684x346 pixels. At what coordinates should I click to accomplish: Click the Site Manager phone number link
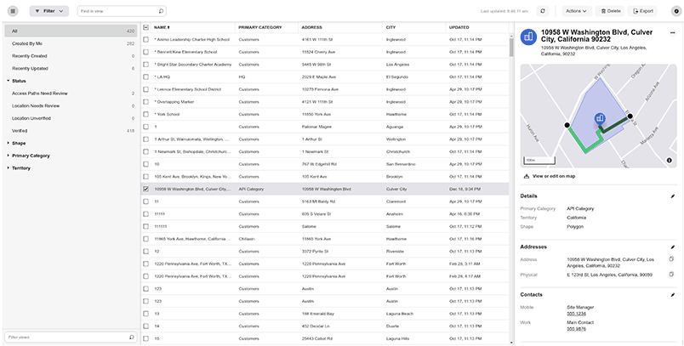(x=576, y=314)
